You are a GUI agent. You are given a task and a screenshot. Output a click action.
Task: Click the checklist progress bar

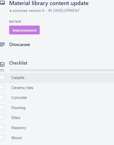[62, 70]
